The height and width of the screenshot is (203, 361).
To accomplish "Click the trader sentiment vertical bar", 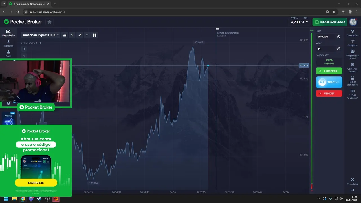I will tap(312, 111).
